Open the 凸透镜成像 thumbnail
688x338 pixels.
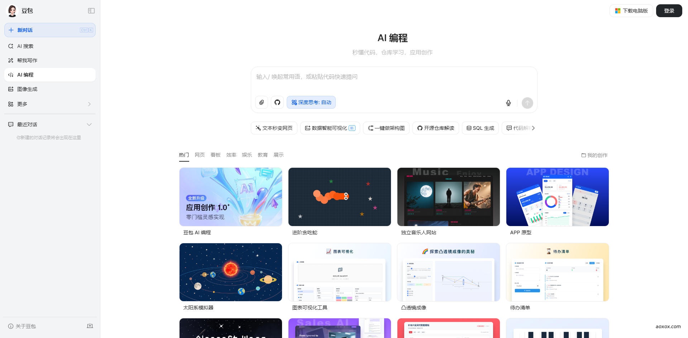[x=449, y=272]
